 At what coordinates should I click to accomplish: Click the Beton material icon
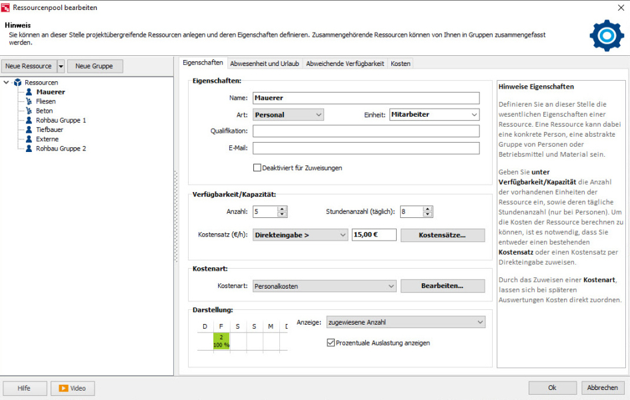(29, 111)
